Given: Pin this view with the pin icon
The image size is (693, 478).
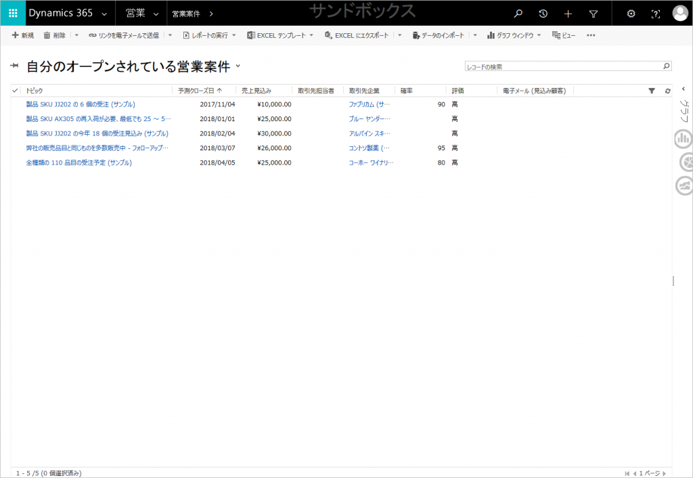Looking at the screenshot, I should (14, 66).
